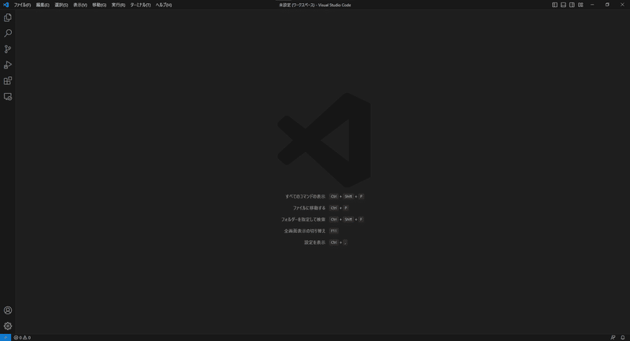
Task: Click the すべてのコマンドの表示 hint text
Action: point(306,196)
